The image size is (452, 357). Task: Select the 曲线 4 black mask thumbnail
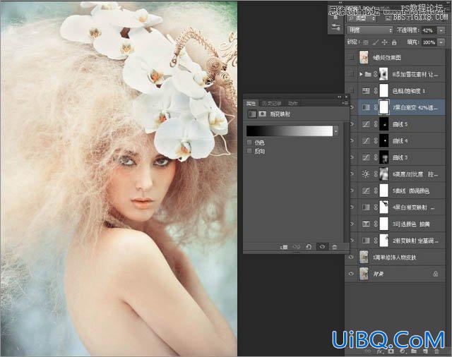tap(383, 141)
